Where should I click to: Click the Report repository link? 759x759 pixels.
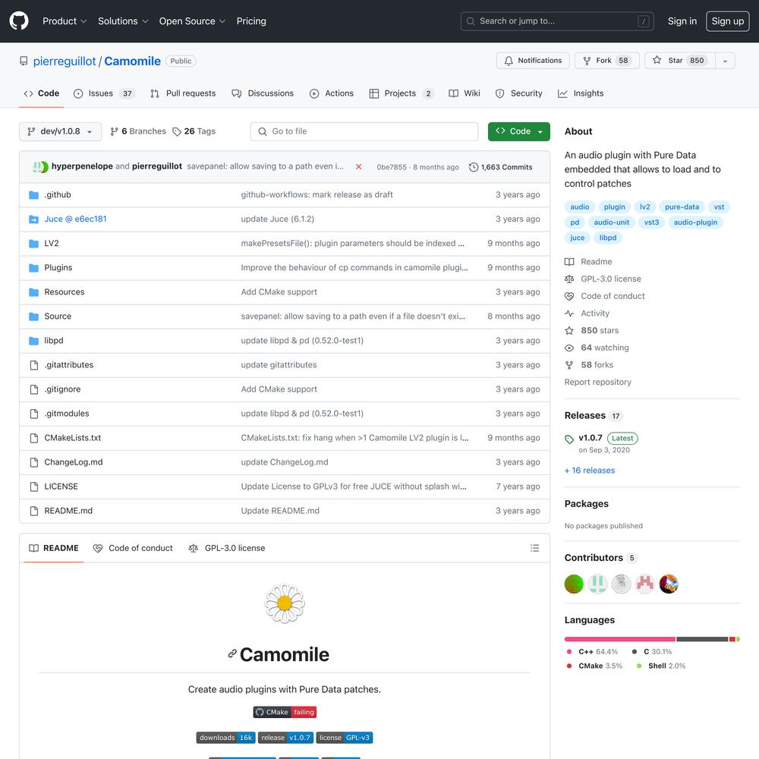[598, 382]
